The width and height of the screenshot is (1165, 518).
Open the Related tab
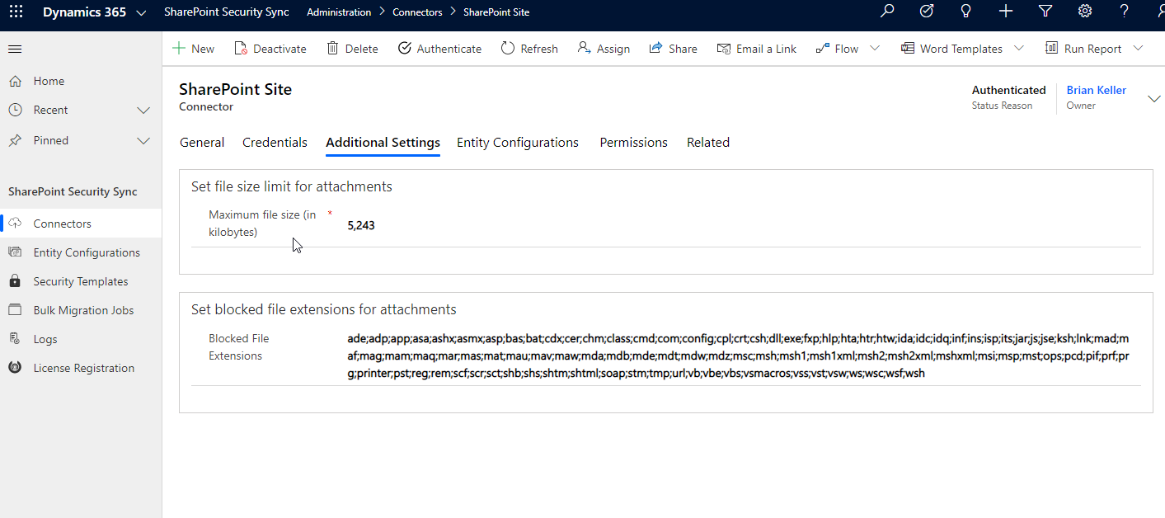tap(708, 143)
